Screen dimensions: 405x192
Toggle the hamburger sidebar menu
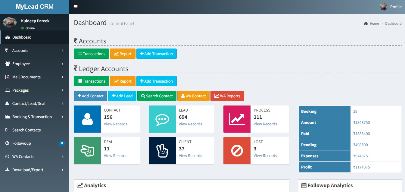coord(76,7)
